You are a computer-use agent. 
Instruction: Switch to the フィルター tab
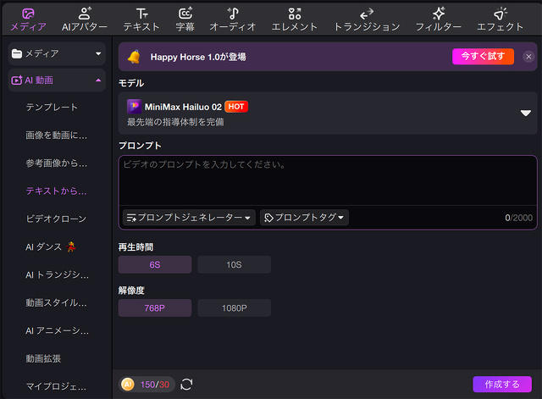click(439, 19)
